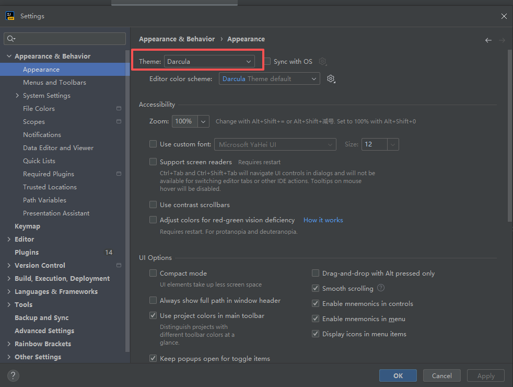The image size is (513, 387).
Task: Select Quick Lists settings page
Action: 39,161
